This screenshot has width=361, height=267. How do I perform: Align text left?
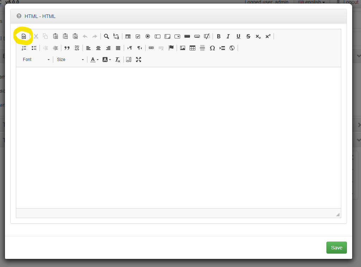coord(88,48)
